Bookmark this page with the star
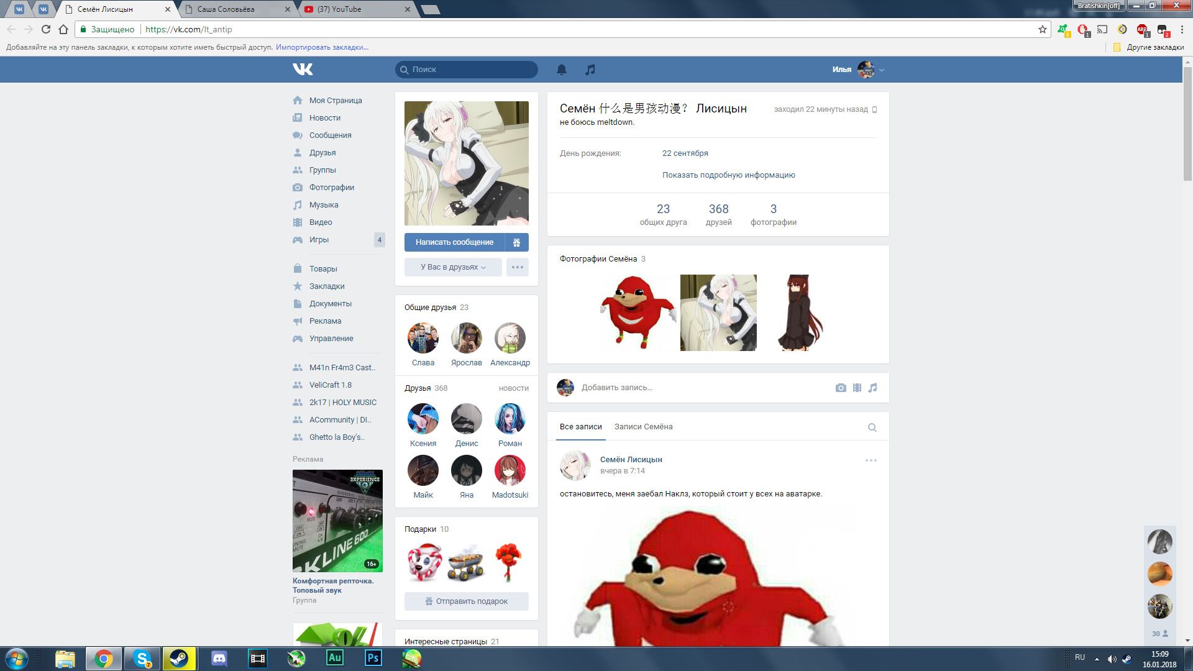The height and width of the screenshot is (671, 1193). (x=1042, y=29)
